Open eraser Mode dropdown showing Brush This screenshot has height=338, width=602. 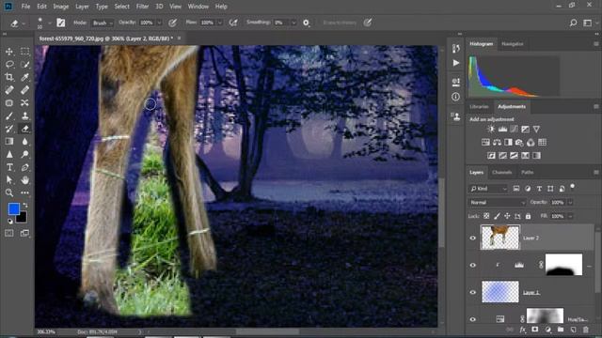[x=103, y=23]
